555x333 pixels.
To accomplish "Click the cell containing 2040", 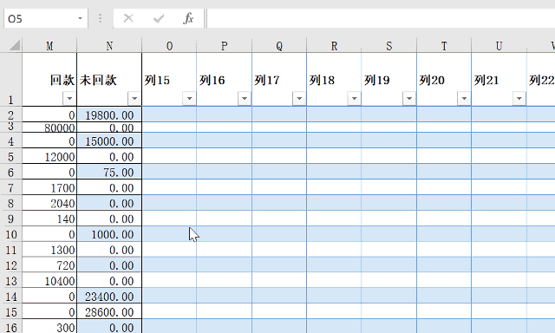I will point(49,203).
